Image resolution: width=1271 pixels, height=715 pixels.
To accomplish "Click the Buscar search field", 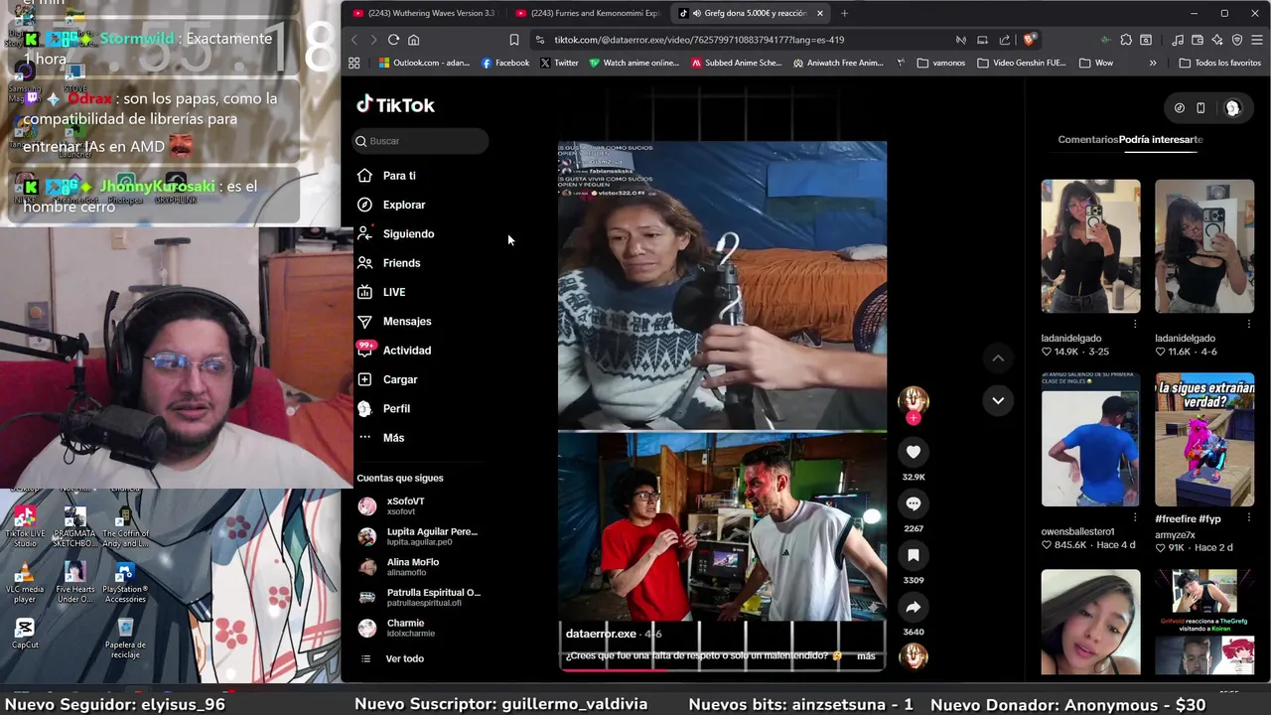I will click(x=421, y=141).
